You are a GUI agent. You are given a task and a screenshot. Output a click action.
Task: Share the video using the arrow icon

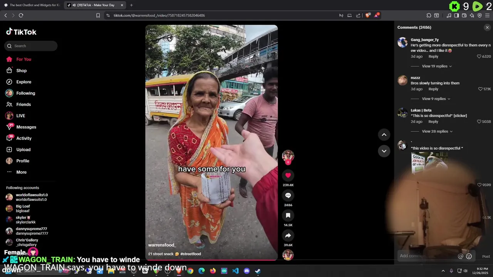point(288,235)
